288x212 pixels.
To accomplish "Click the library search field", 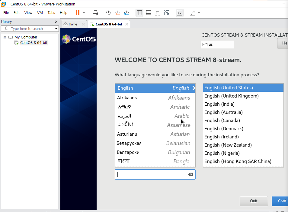I will coord(27,28).
